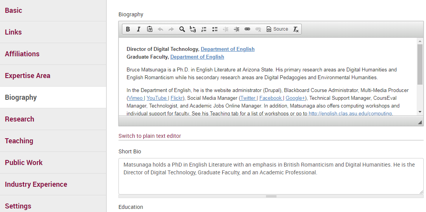Image resolution: width=426 pixels, height=212 pixels.
Task: Insert a link with the chain icon
Action: pos(247,29)
